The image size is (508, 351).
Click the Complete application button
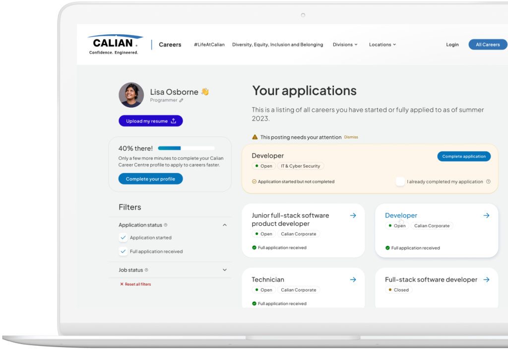464,156
